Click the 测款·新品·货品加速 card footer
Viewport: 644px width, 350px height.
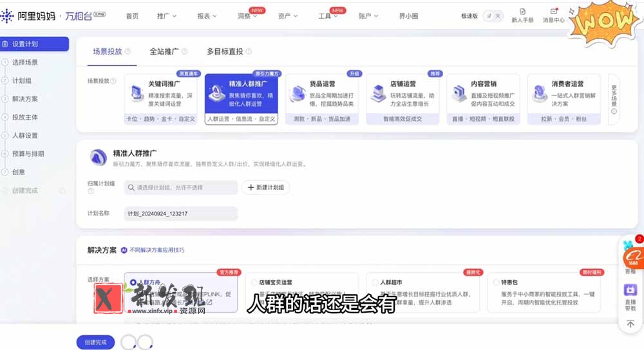point(322,119)
